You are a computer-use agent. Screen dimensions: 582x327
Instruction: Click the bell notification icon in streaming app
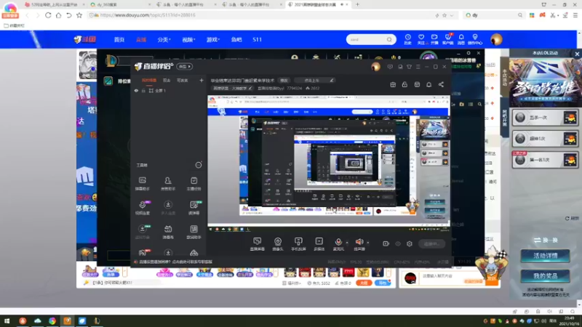pyautogui.click(x=428, y=84)
